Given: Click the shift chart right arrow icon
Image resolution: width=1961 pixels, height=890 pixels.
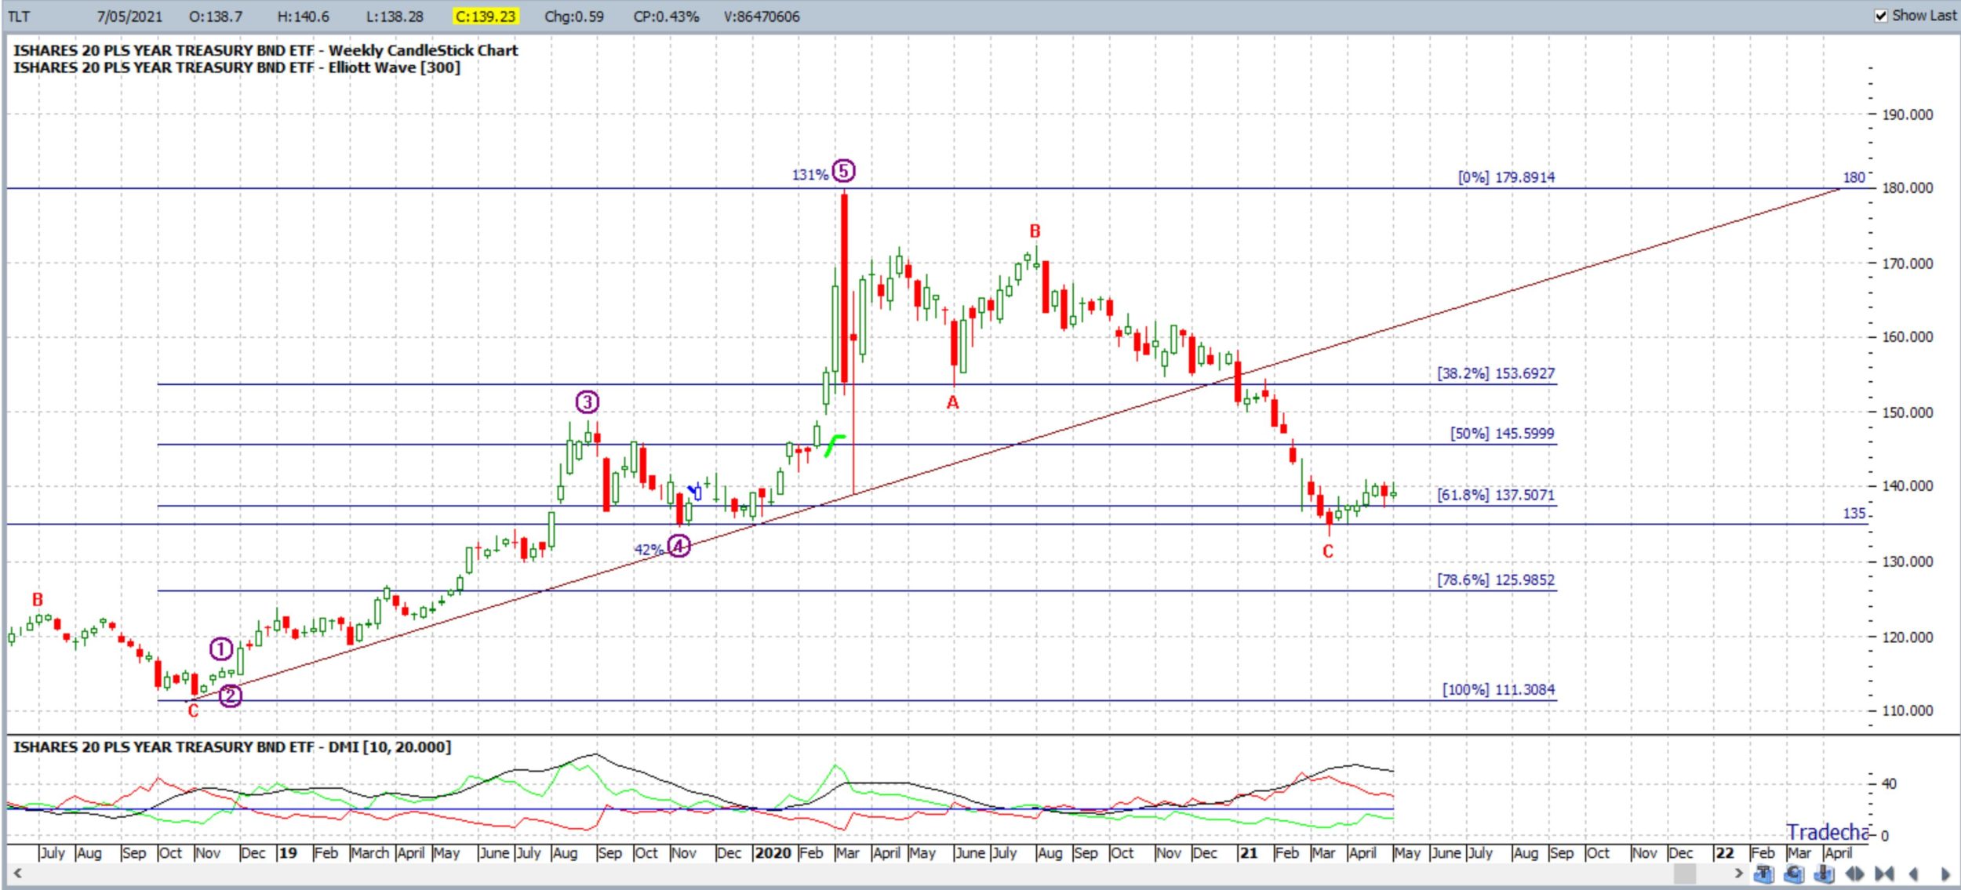Looking at the screenshot, I should [x=1945, y=874].
